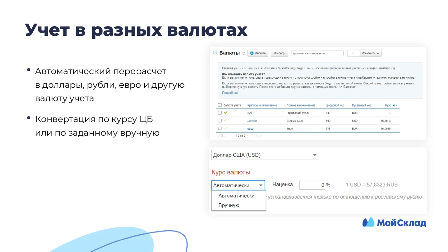Viewport: 448px width, 252px height.
Task: Click the USD letter code cell
Action: [x=355, y=121]
